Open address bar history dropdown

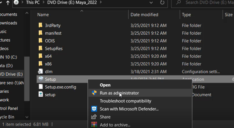coord(151,2)
